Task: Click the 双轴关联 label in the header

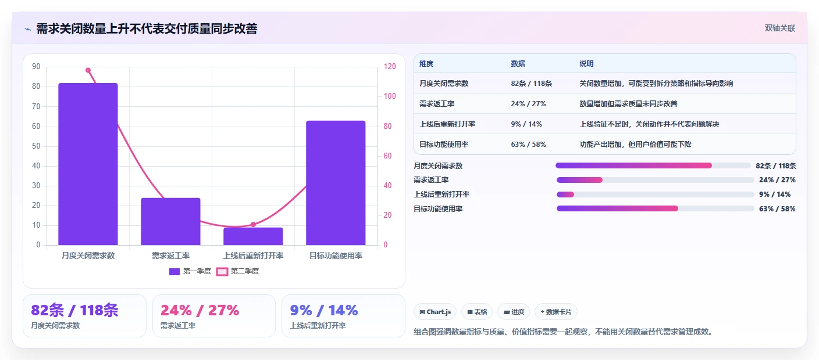Action: click(x=779, y=28)
